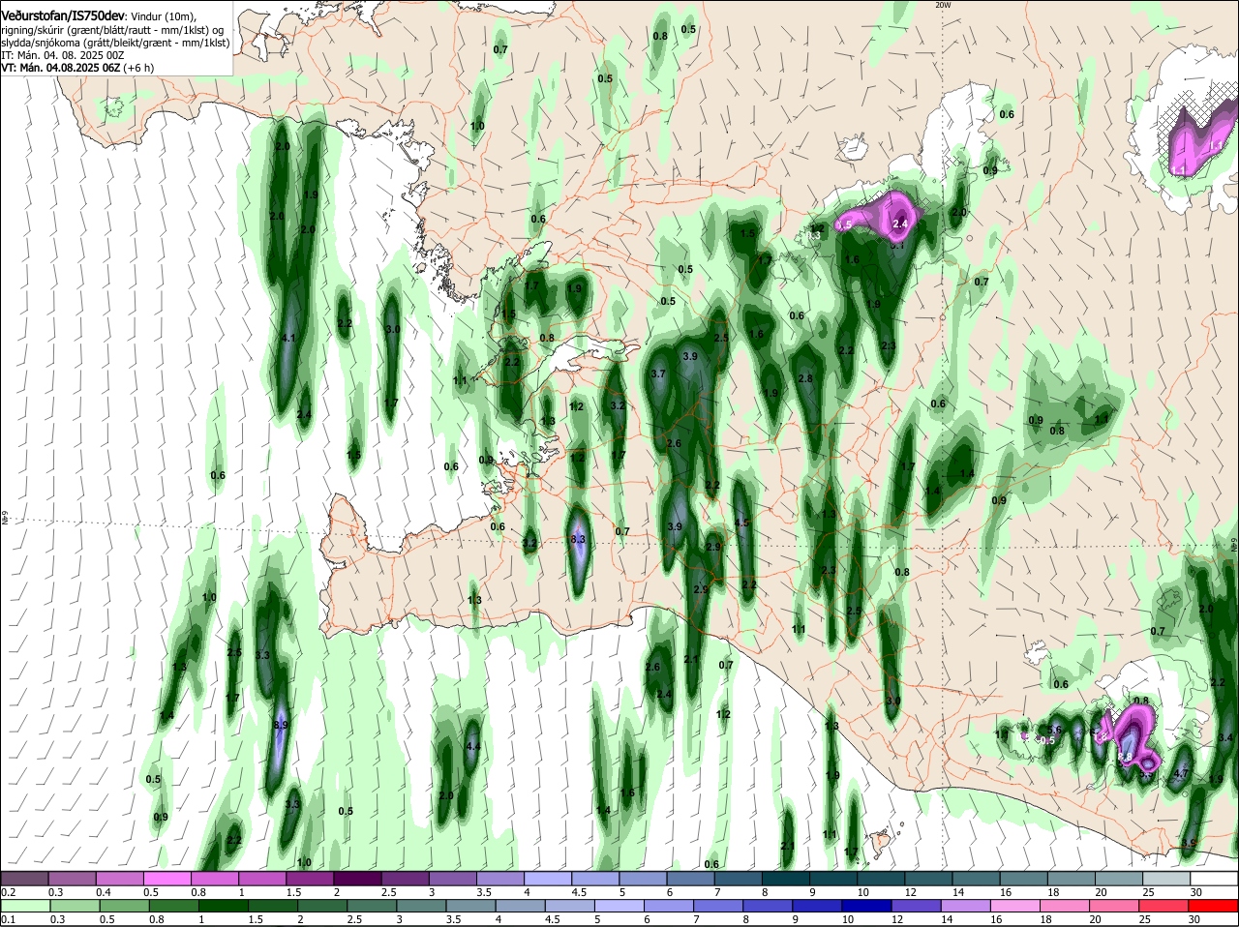The height and width of the screenshot is (927, 1239).
Task: Click the 5.6 value near the southeast glacier
Action: (1055, 730)
